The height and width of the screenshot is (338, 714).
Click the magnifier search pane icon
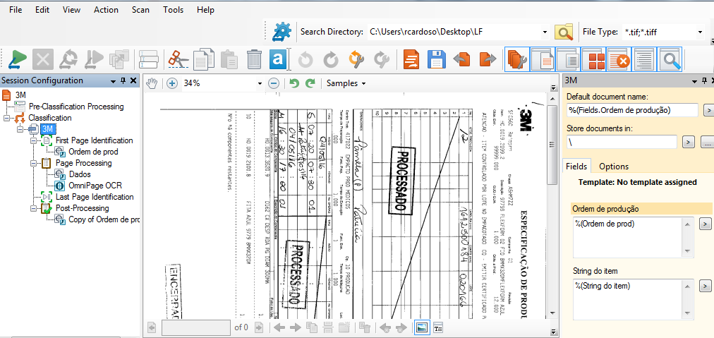click(x=670, y=60)
